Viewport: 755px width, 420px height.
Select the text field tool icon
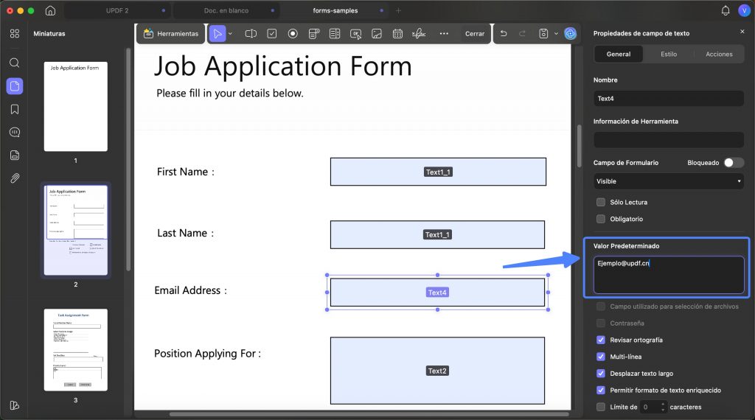(x=251, y=34)
